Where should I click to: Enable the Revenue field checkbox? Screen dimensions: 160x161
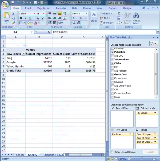(x=113, y=82)
